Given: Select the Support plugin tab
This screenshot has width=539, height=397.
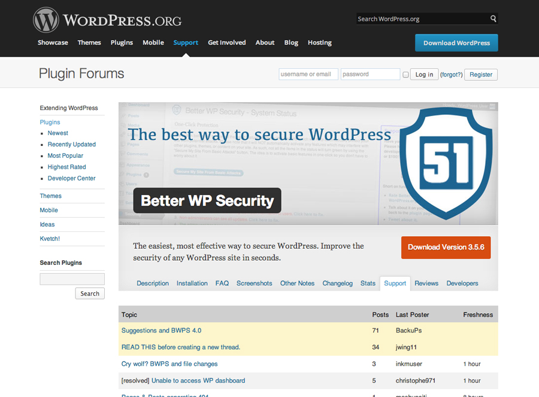Looking at the screenshot, I should click(395, 283).
